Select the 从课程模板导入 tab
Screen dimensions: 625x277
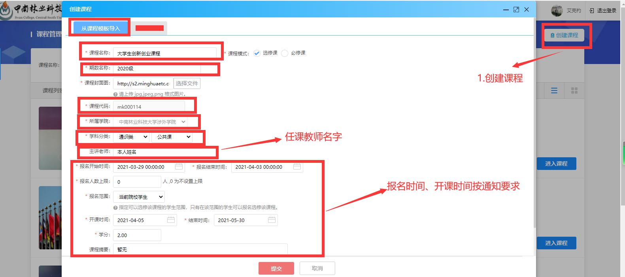point(100,28)
